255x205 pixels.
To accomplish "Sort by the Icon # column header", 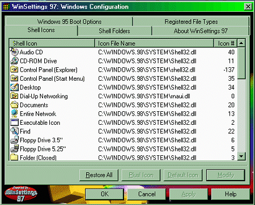I will [226, 43].
